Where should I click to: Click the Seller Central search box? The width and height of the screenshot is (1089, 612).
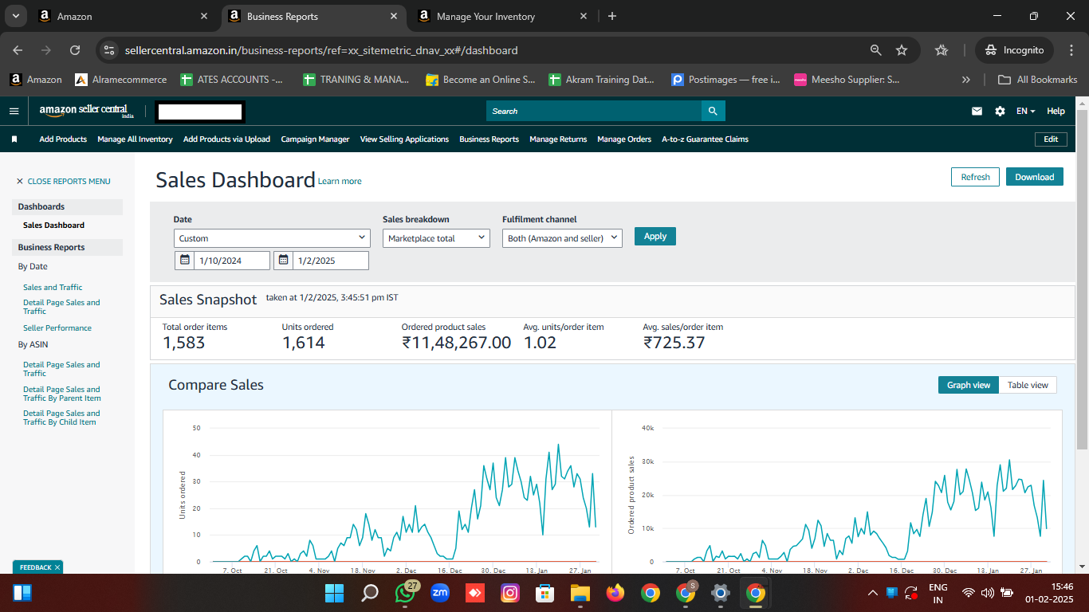coord(594,111)
